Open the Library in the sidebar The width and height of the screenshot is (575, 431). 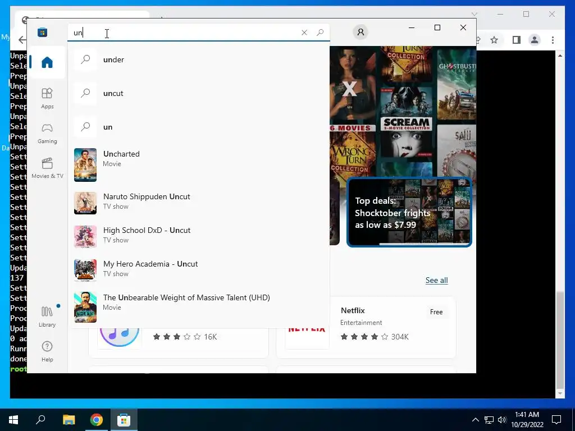click(47, 317)
